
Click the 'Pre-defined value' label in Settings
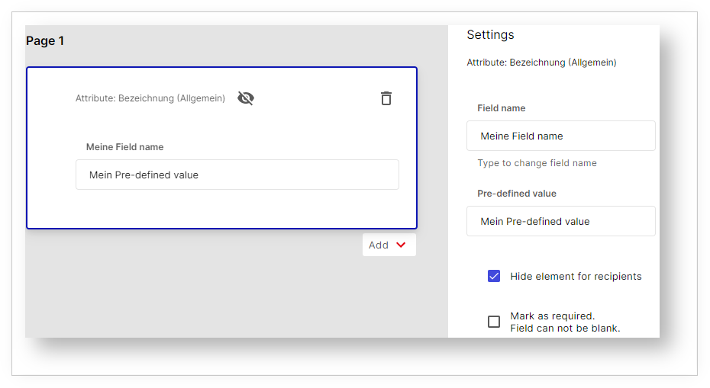(517, 194)
